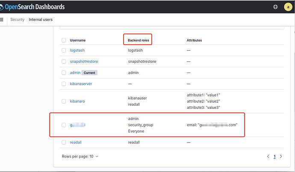Viewport: 295px width, 172px height.
Task: Click the attribute2: "value2" text
Action: point(204,101)
